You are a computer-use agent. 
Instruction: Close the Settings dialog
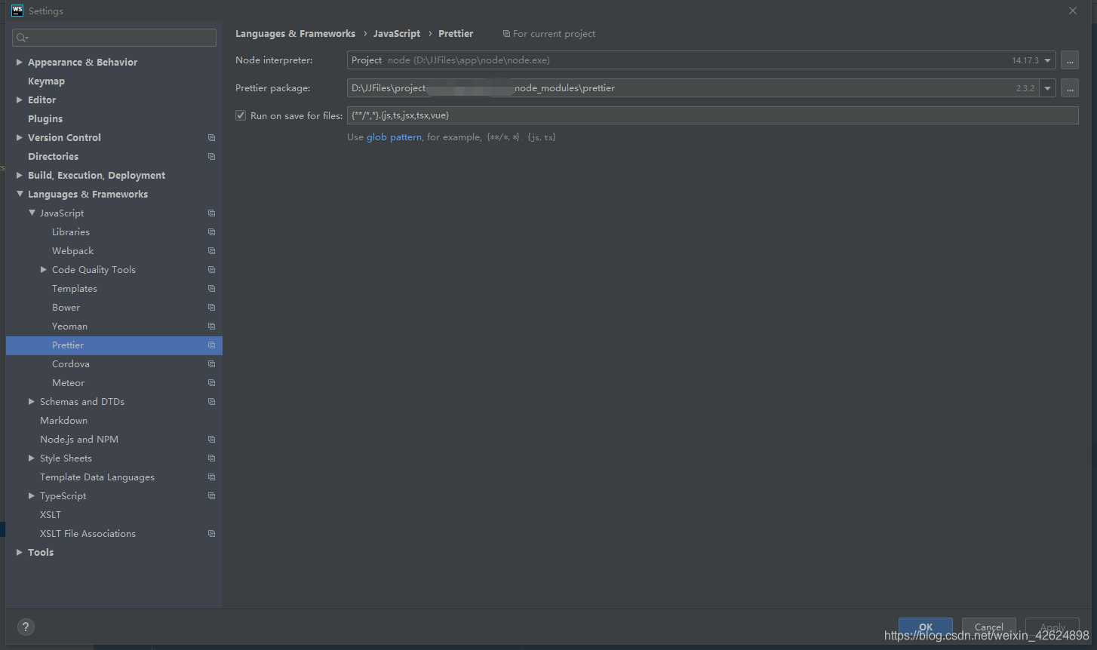click(1073, 11)
